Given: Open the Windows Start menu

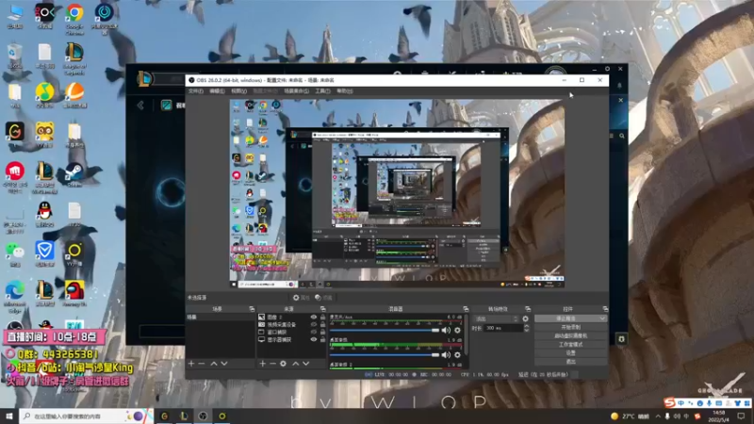Looking at the screenshot, I should pos(9,416).
